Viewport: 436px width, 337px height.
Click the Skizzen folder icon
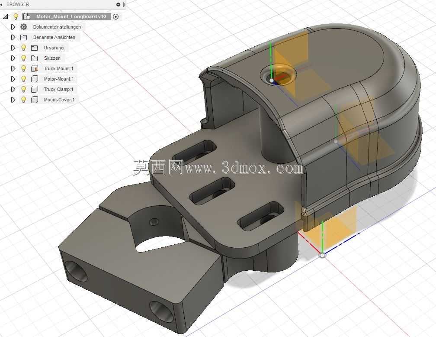(35, 58)
